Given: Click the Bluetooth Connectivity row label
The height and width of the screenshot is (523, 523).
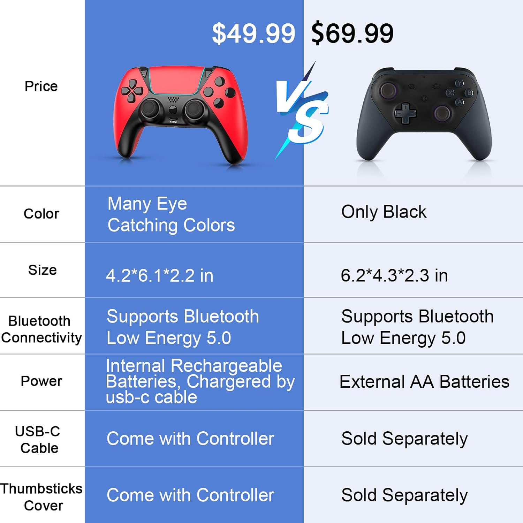Looking at the screenshot, I should (41, 329).
